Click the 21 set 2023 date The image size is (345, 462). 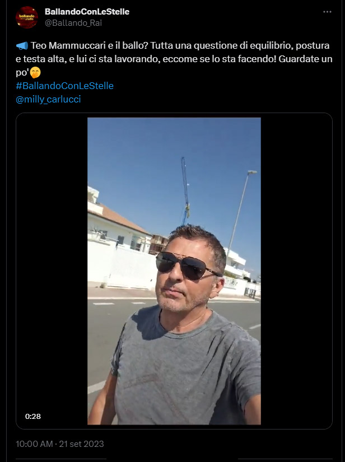coord(81,444)
